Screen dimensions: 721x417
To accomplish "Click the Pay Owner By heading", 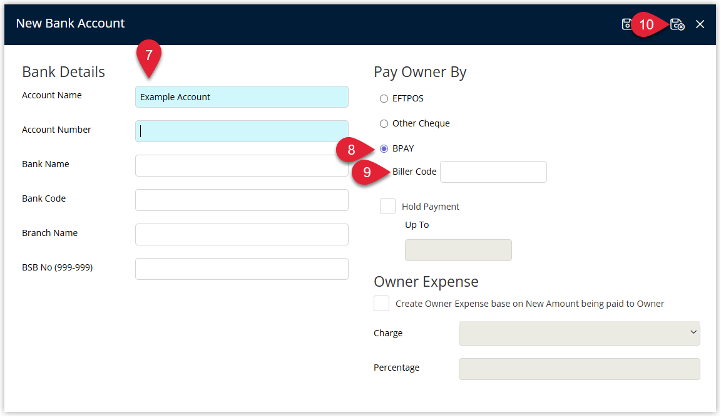I will coord(420,72).
